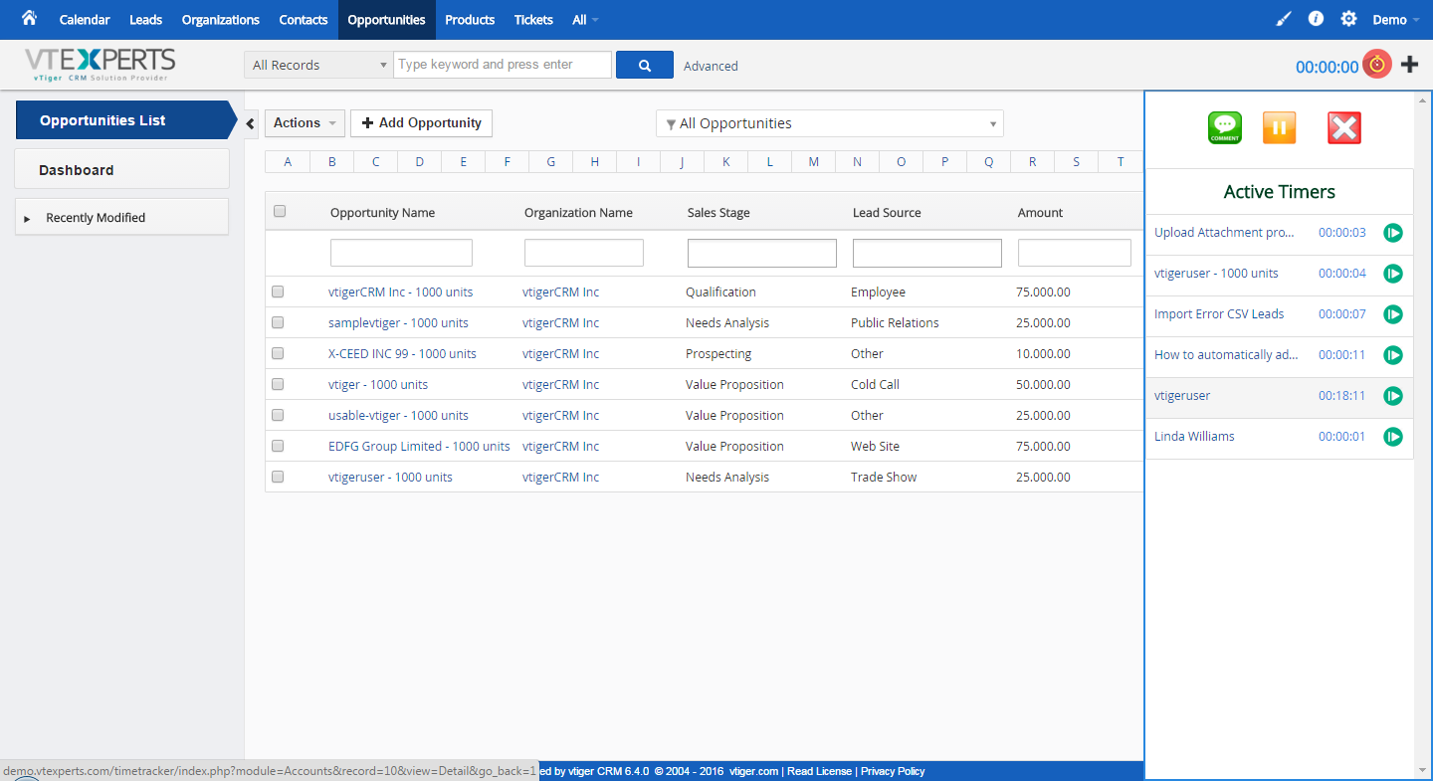Image resolution: width=1433 pixels, height=781 pixels.
Task: Resume the vtigeruser 00:18:11 timer
Action: click(1393, 396)
